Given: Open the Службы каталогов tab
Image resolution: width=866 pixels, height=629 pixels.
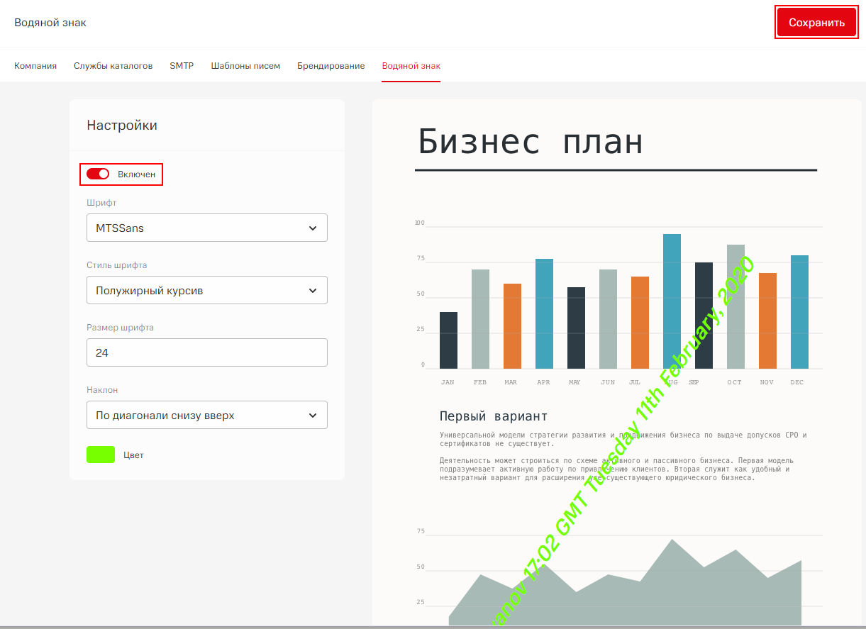Looking at the screenshot, I should [113, 66].
